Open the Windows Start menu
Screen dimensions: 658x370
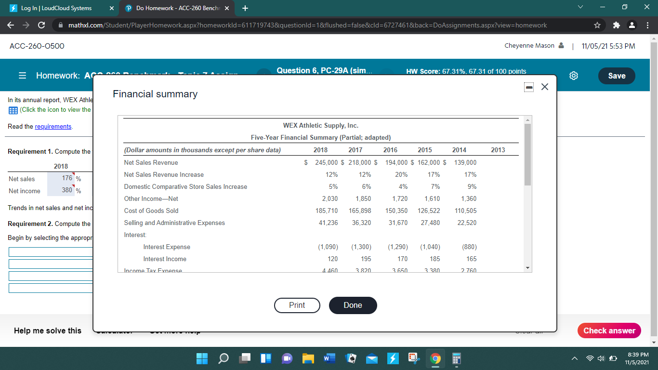pos(203,358)
